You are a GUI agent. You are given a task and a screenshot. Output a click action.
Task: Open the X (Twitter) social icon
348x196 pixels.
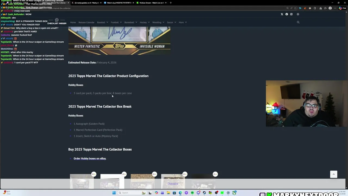pos(282,14)
